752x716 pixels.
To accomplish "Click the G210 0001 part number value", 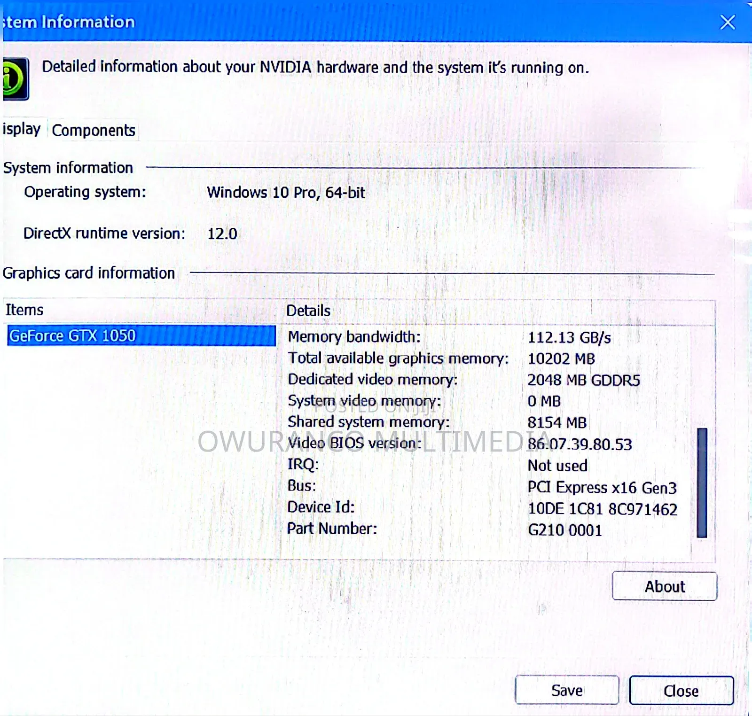I will 565,530.
